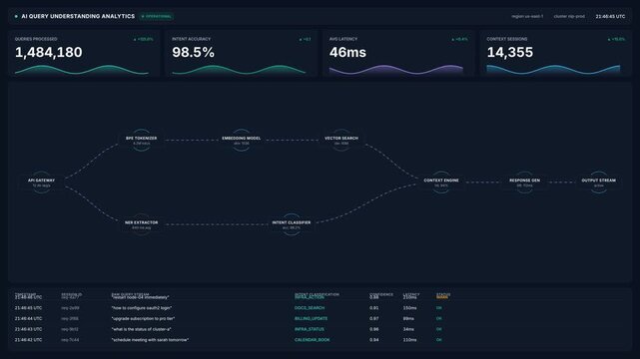Click the WARN status of the restart query
The width and height of the screenshot is (640, 359).
(441, 297)
